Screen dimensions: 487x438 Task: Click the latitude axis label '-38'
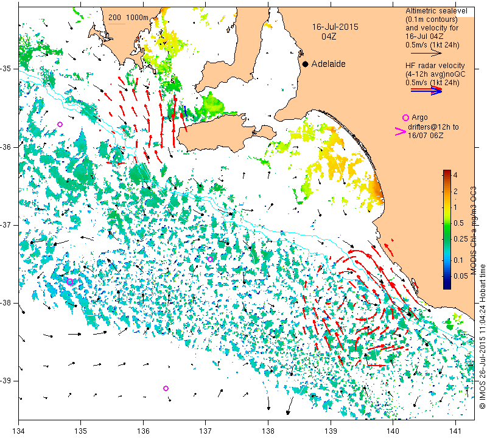[x=5, y=303]
